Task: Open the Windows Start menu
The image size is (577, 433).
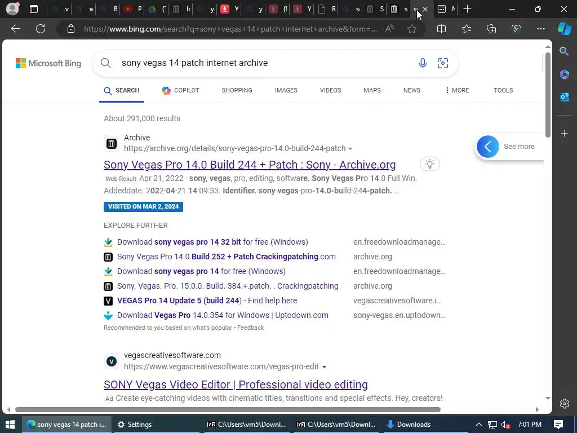Action: (x=10, y=425)
